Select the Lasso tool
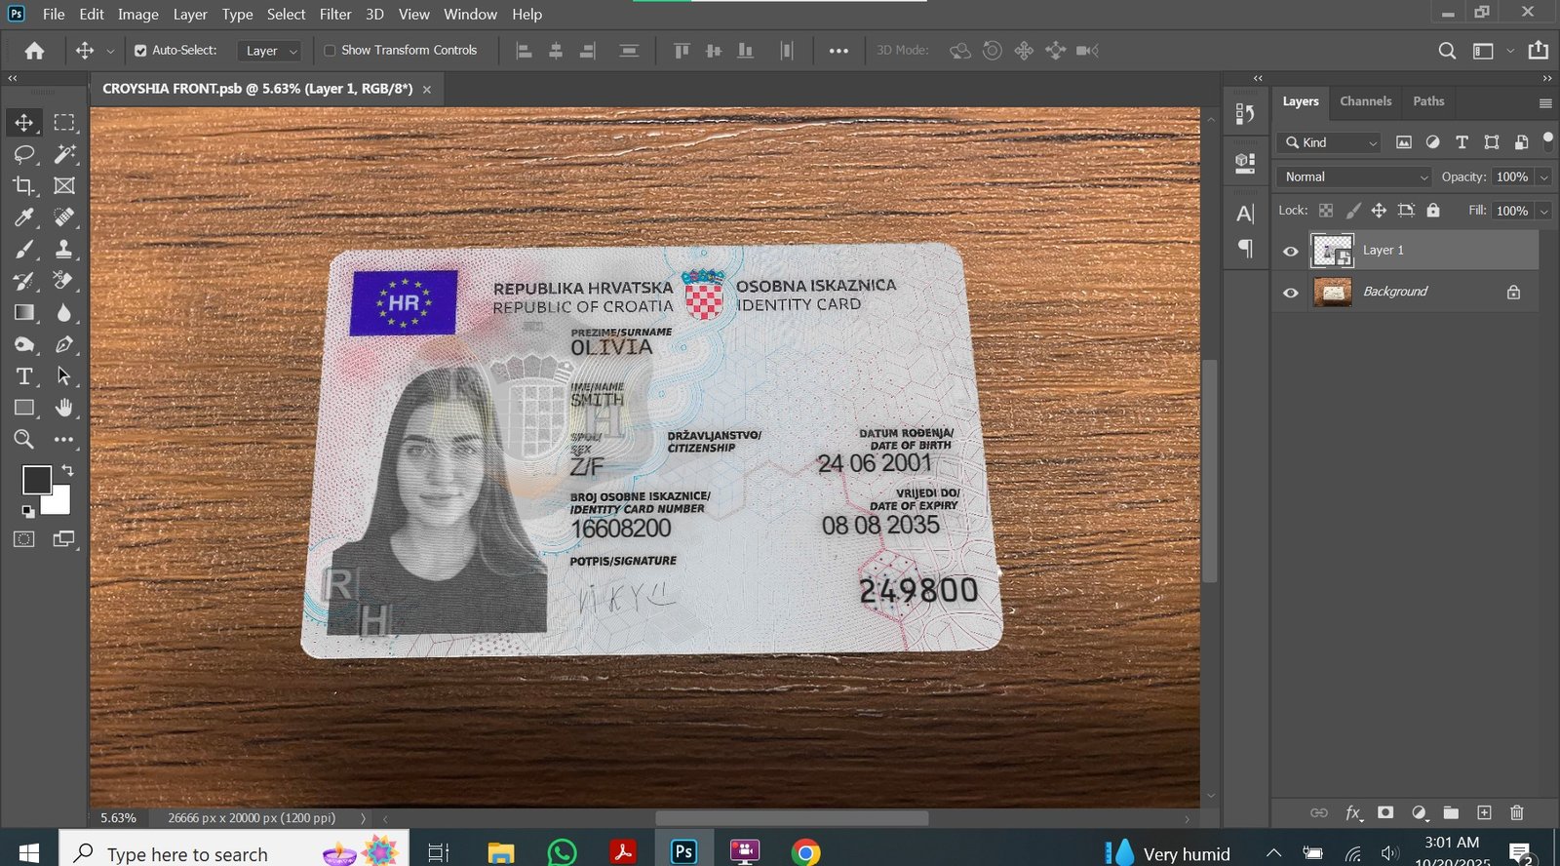Screen dimensions: 1560x866 [23, 154]
